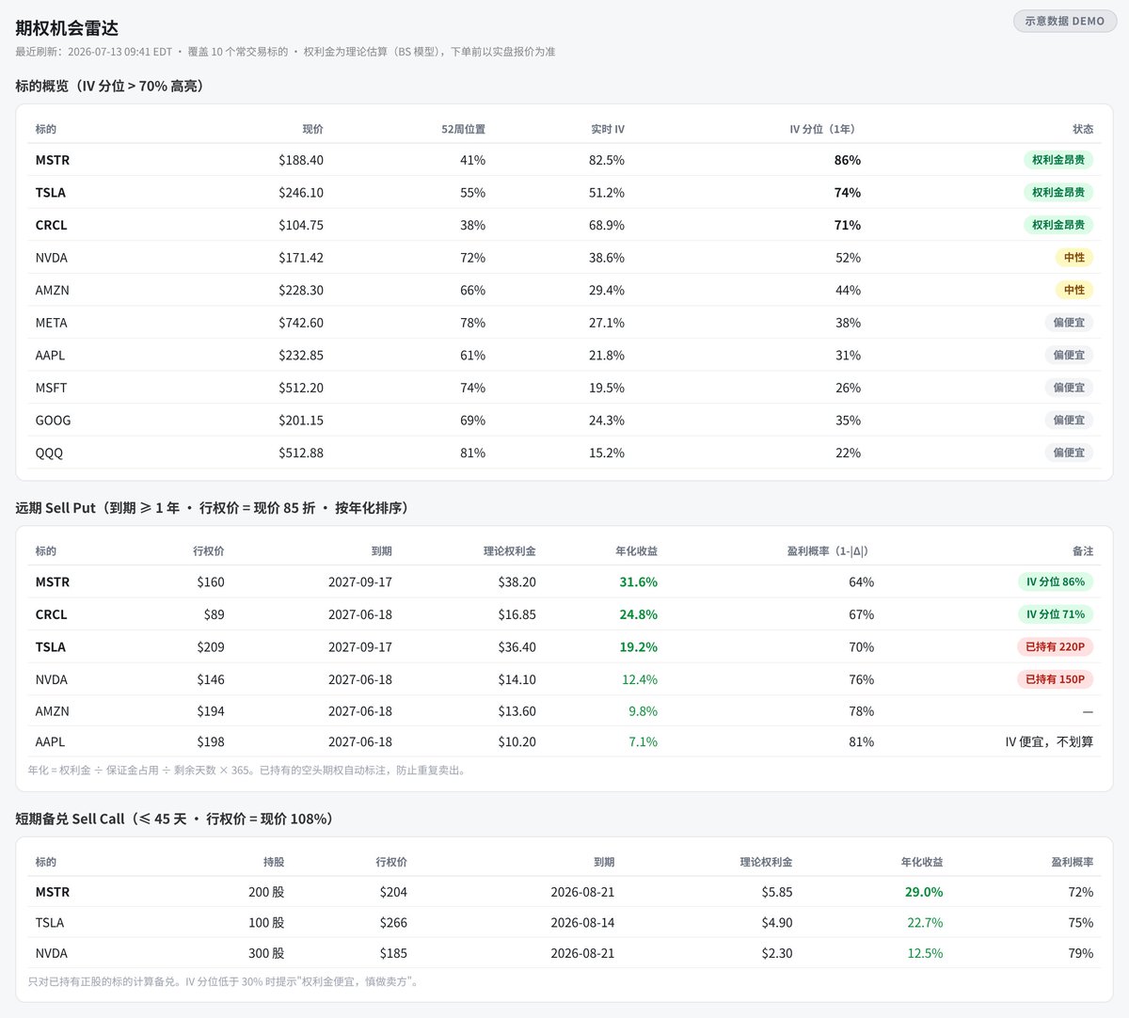1129x1018 pixels.
Task: Click the 29.0% return in Sell Call table
Action: 924,892
